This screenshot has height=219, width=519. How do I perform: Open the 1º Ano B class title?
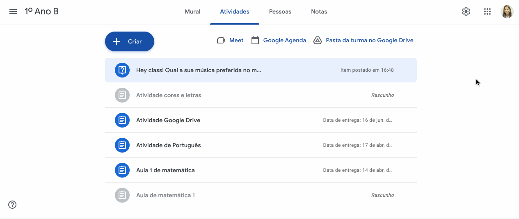pyautogui.click(x=41, y=11)
